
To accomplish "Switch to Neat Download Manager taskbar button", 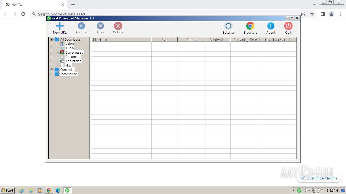I will tap(67, 190).
